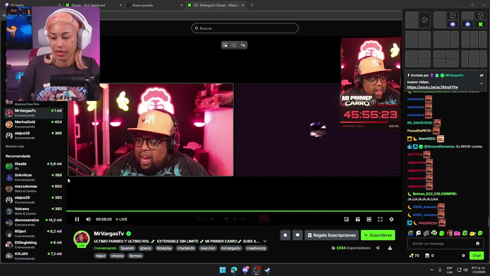Viewport: 490px width, 276px height.
Task: Select the gtavrp tag
Action: coord(145,248)
